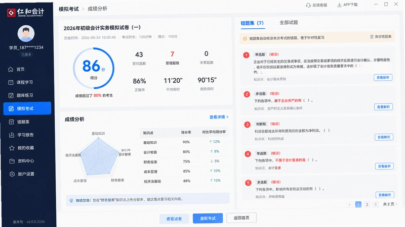Click 查看解析 for question 2
The image size is (405, 227).
[383, 107]
